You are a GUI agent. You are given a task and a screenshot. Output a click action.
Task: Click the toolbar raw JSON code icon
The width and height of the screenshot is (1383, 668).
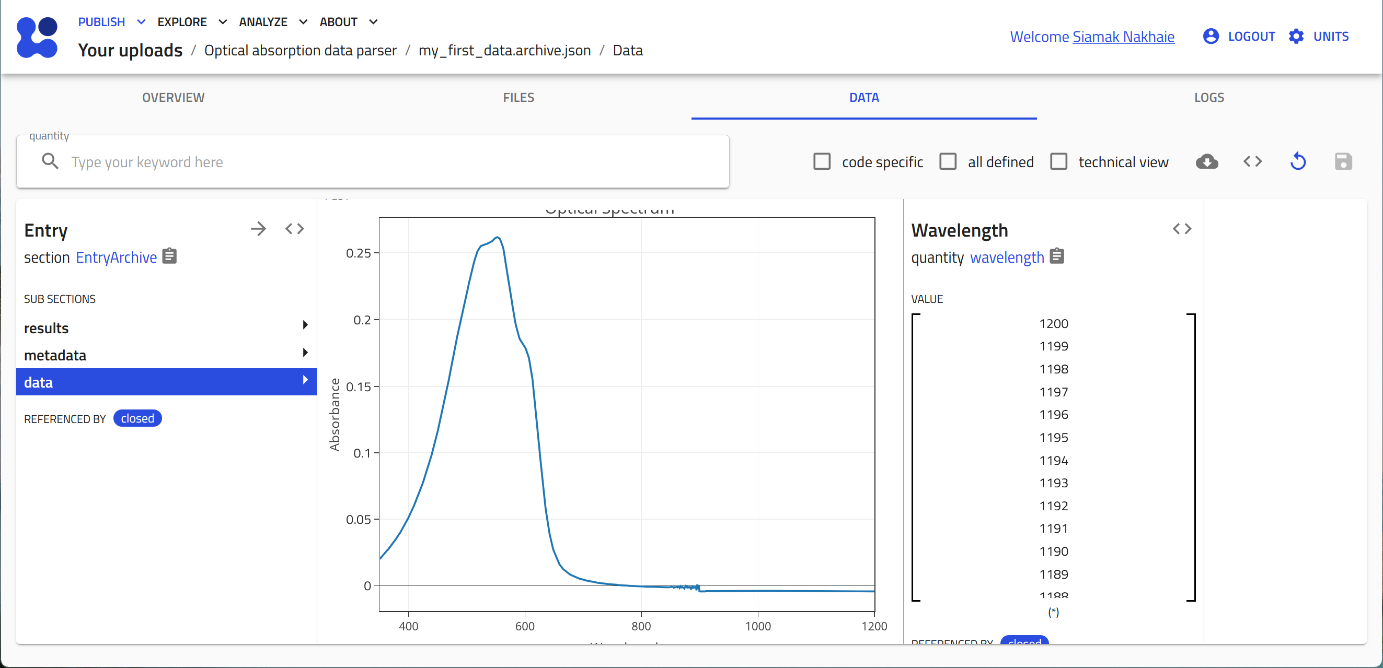[x=1252, y=161]
